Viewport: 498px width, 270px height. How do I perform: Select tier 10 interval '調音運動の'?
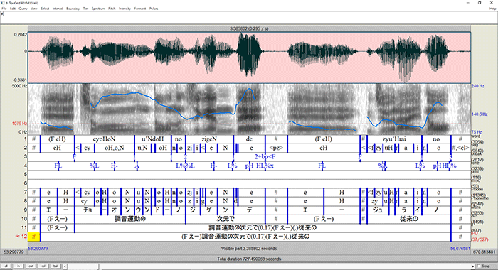tap(130, 219)
